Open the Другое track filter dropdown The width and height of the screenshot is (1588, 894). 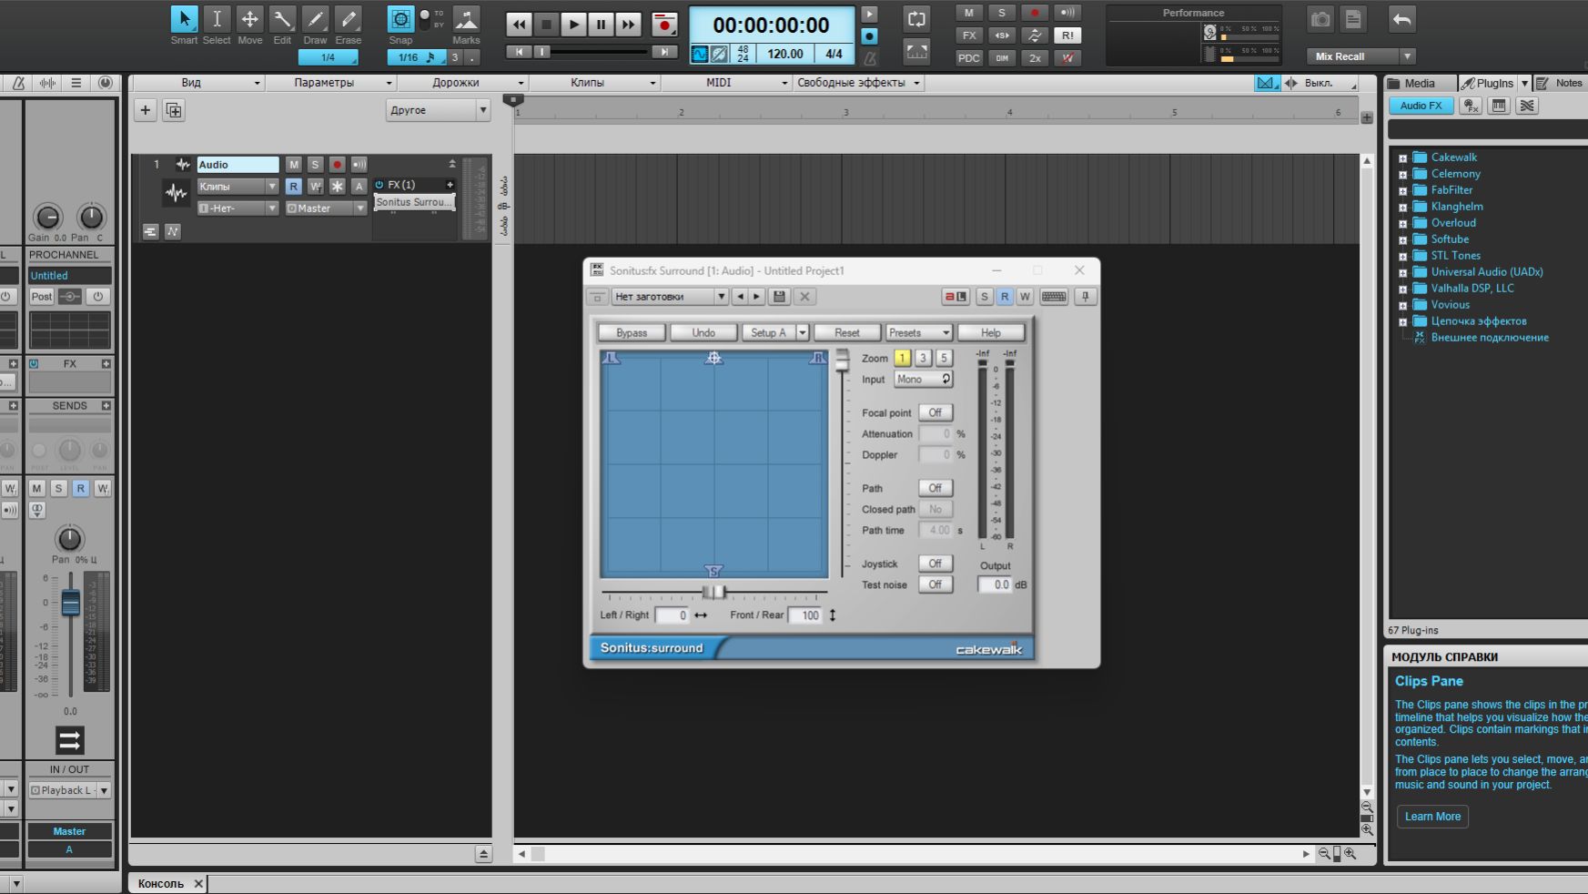(439, 110)
